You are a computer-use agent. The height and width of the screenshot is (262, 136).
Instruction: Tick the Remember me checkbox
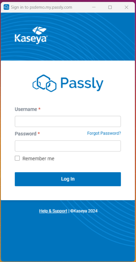tap(17, 158)
